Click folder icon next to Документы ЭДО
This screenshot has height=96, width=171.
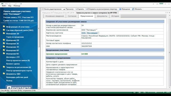[4, 74]
